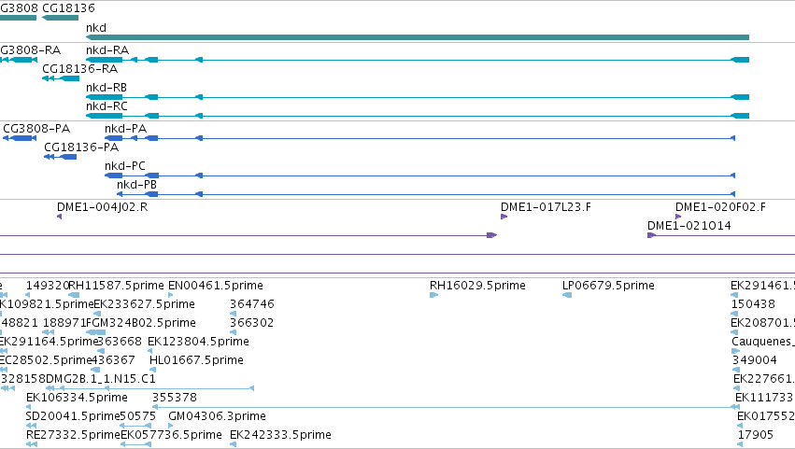Screen dimensions: 795x449
Task: Select the EC28502.5prime label
Action: [x=46, y=361]
